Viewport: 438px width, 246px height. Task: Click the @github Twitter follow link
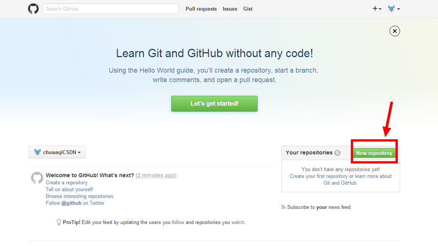tap(71, 203)
